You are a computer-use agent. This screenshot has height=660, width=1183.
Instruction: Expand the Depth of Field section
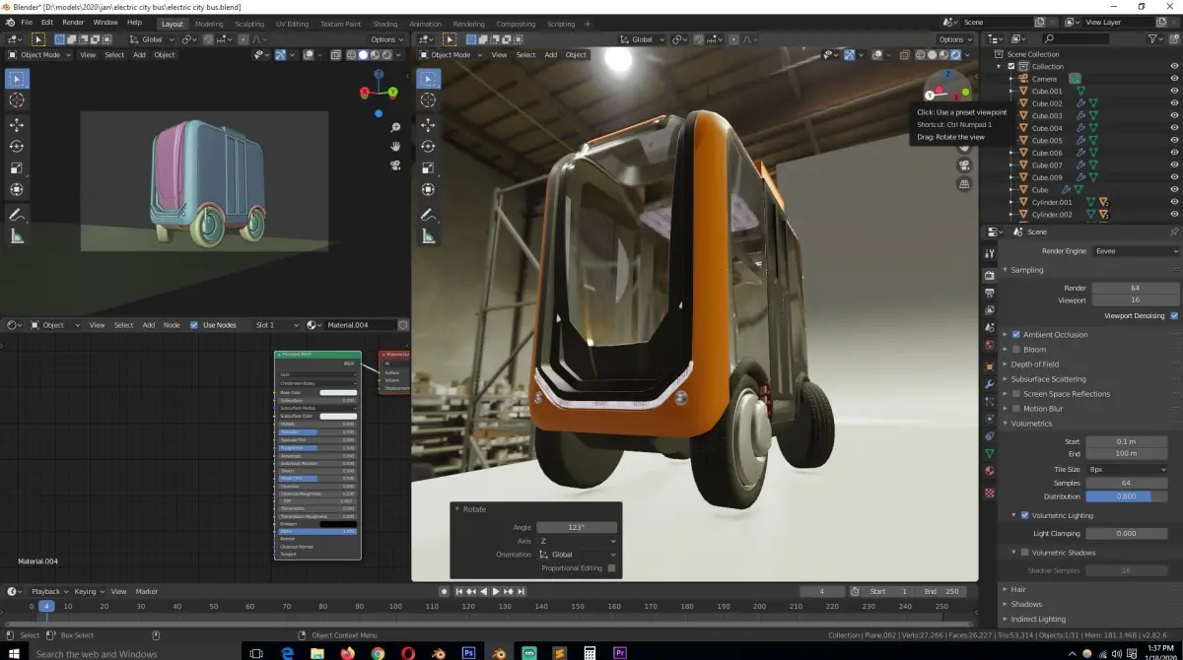point(1034,363)
